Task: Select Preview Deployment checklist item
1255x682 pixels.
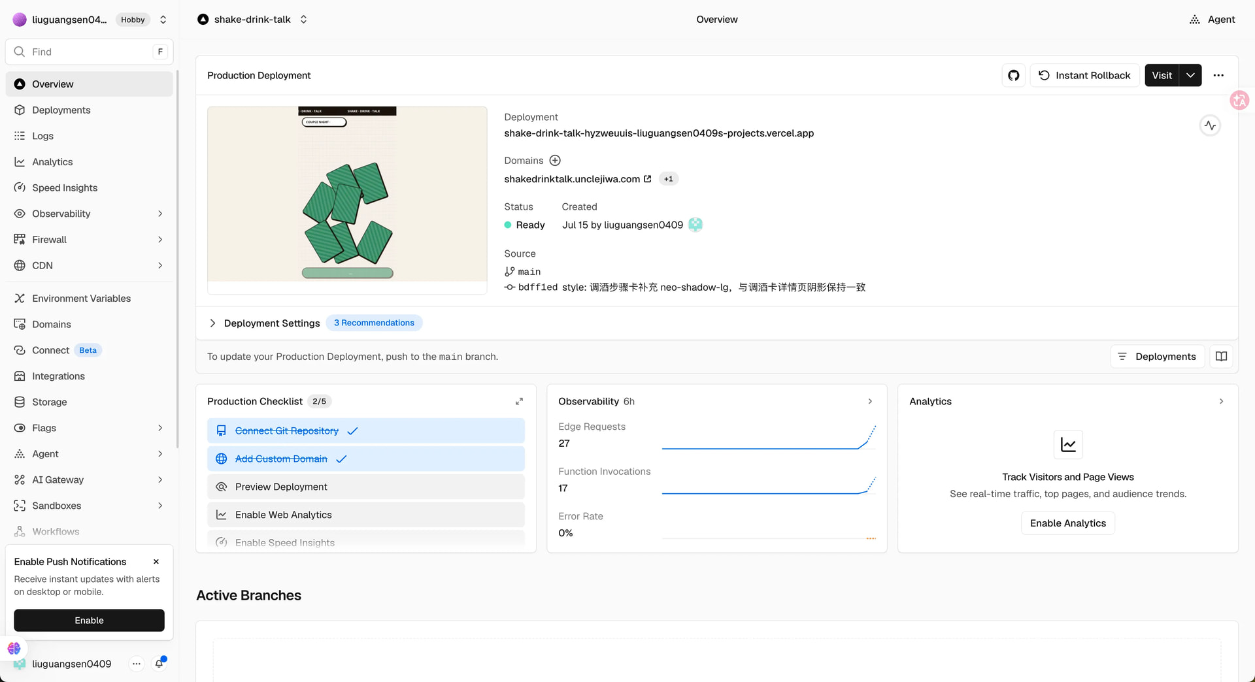Action: click(366, 487)
